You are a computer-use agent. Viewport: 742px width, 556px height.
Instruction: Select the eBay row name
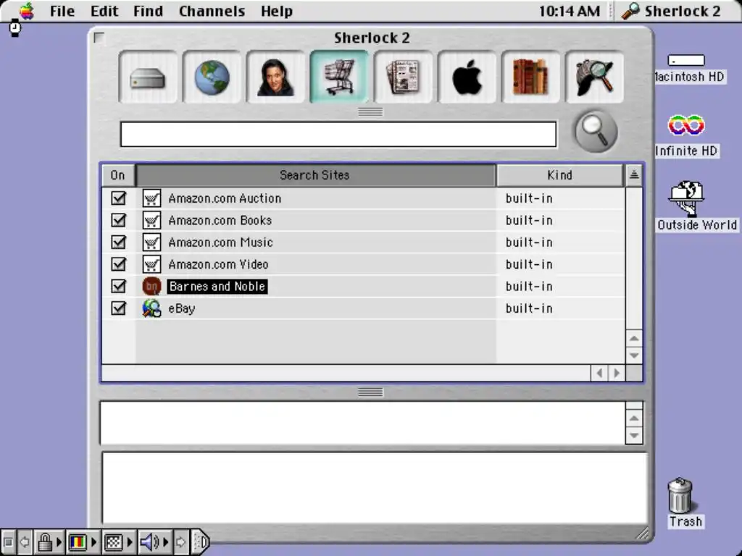pos(182,308)
